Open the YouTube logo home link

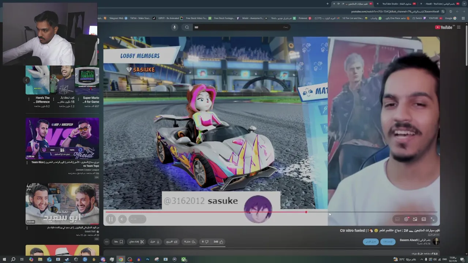[444, 27]
